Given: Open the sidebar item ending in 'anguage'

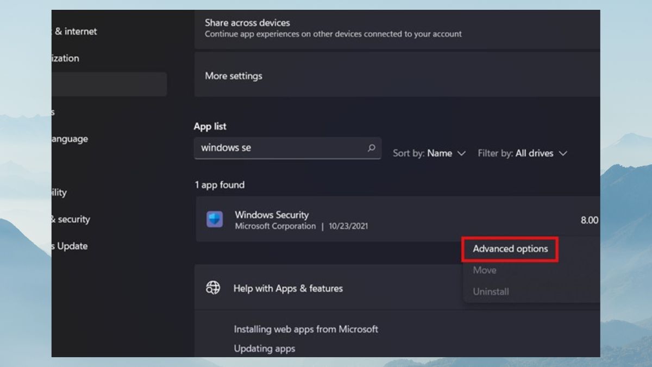Looking at the screenshot, I should tap(70, 139).
